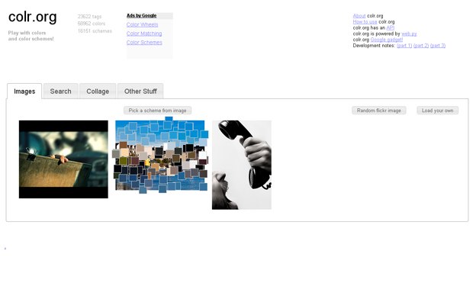Load a Random flickr image
473x305 pixels.
378,111
